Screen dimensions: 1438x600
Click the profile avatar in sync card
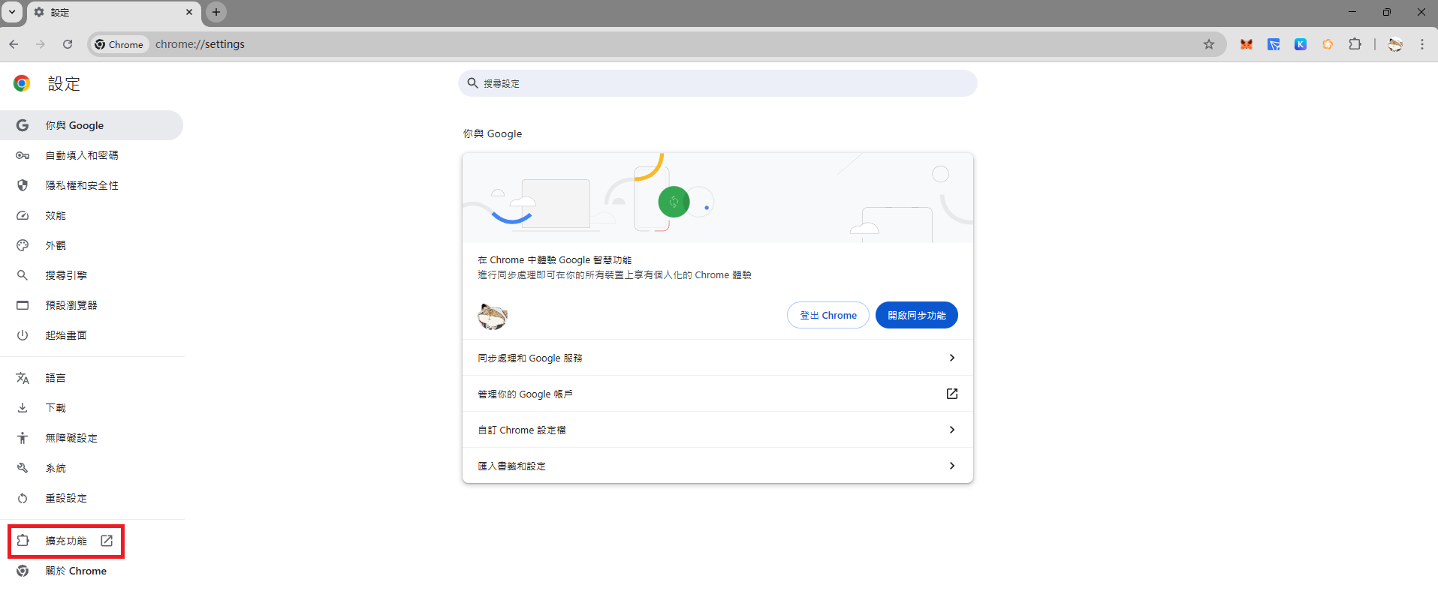point(493,316)
